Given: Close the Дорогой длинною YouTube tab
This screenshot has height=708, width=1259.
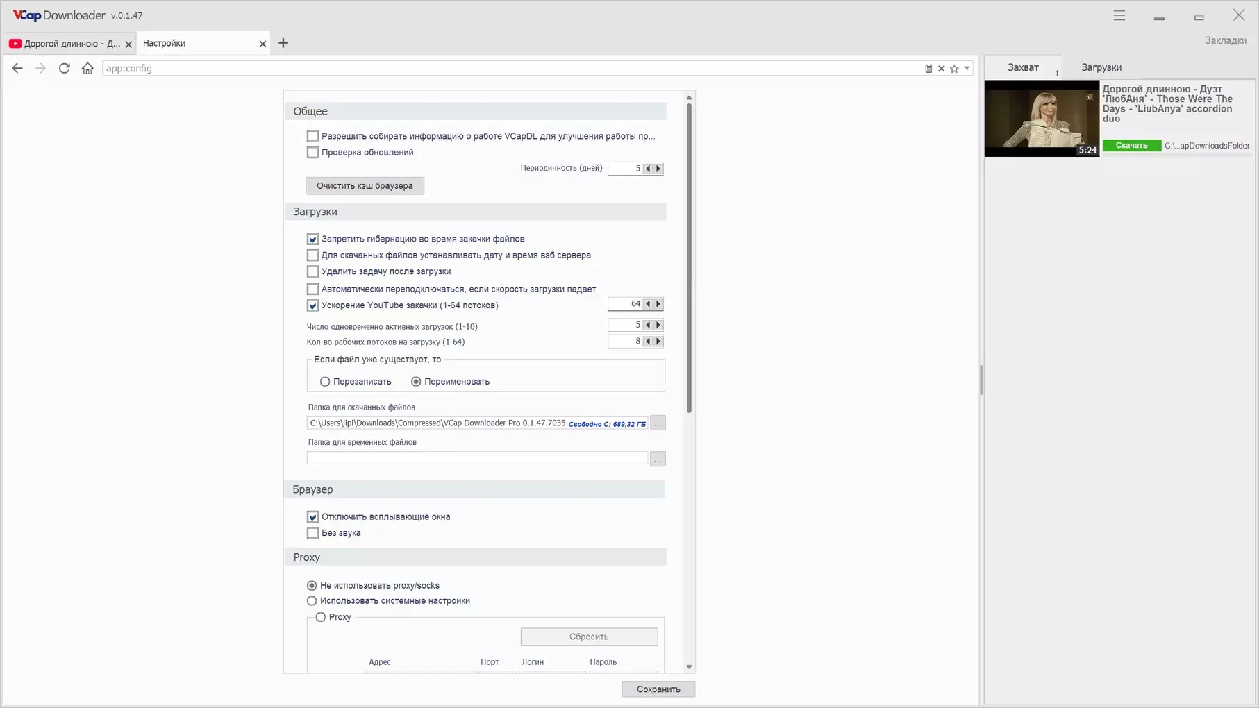Looking at the screenshot, I should coord(128,44).
